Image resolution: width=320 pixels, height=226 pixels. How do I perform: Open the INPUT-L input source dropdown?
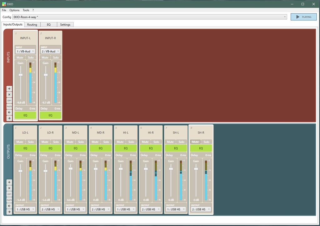point(25,51)
